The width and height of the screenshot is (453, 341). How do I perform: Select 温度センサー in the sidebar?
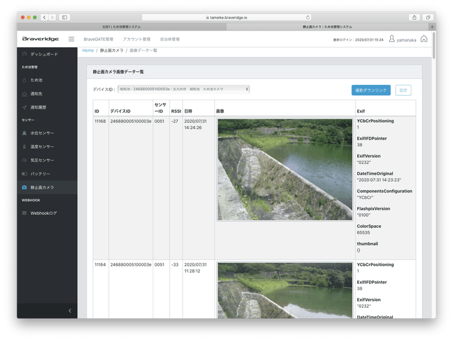pos(43,147)
